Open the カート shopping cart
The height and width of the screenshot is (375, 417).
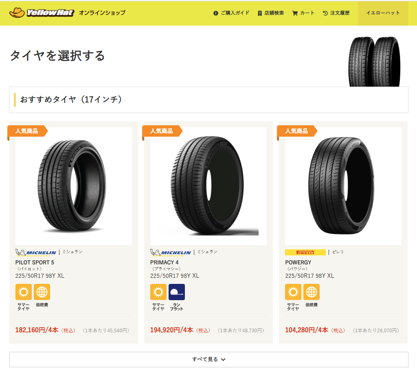(x=303, y=13)
